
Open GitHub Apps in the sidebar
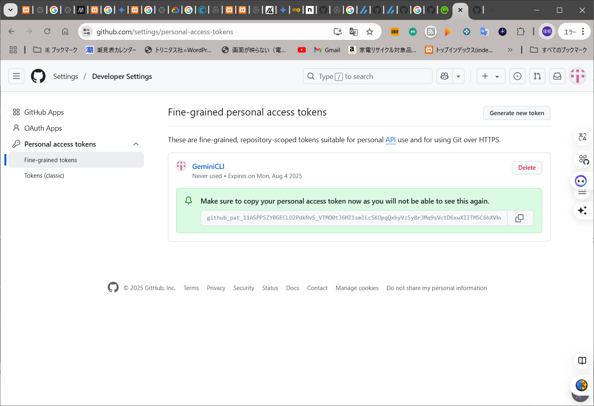tap(44, 112)
